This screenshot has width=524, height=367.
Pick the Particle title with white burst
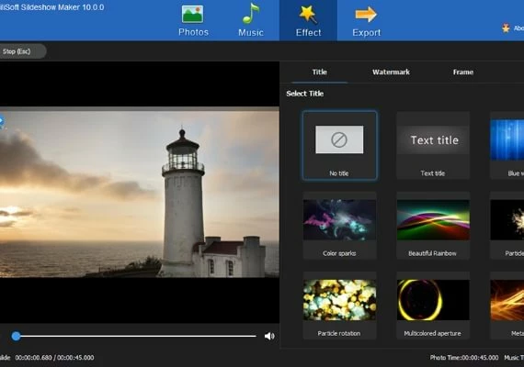click(x=507, y=226)
